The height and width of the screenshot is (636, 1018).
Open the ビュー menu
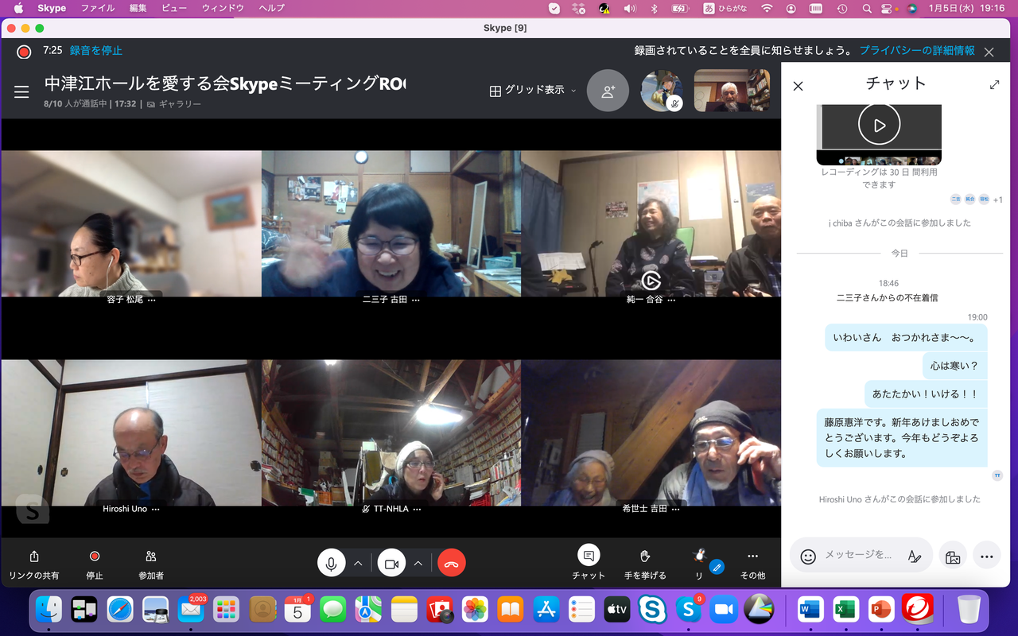[x=173, y=8]
